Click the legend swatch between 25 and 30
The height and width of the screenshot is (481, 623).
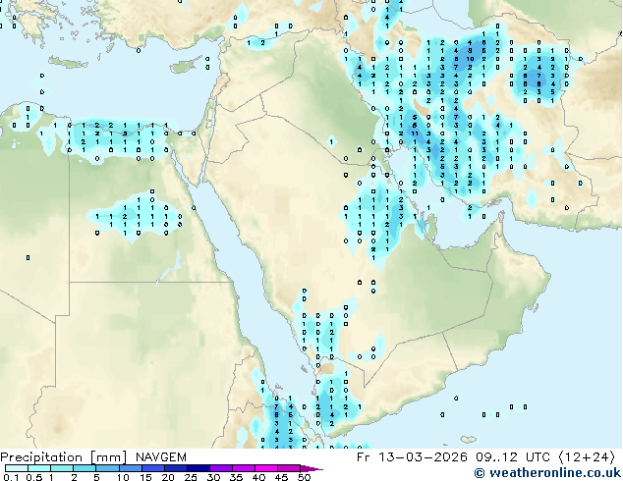(x=198, y=468)
